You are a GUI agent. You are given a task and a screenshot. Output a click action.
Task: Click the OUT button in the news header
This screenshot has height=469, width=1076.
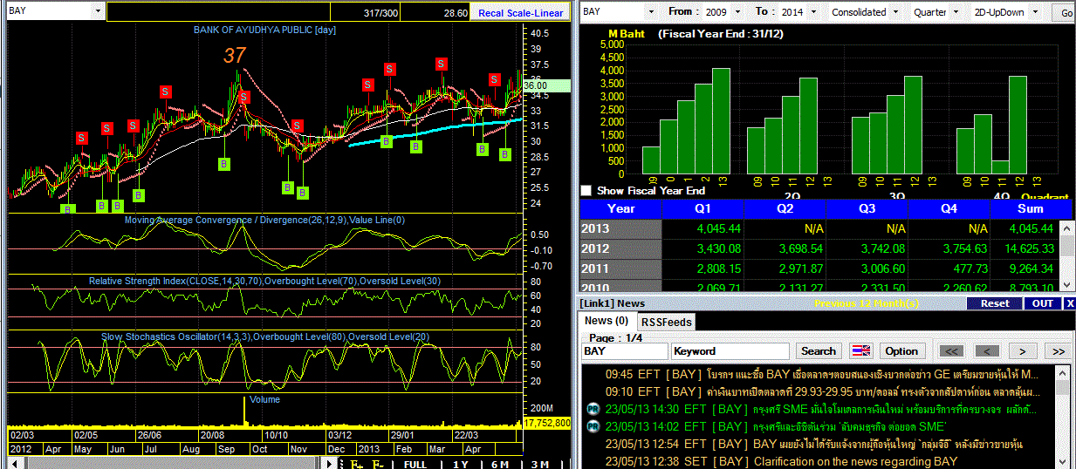pyautogui.click(x=1043, y=303)
